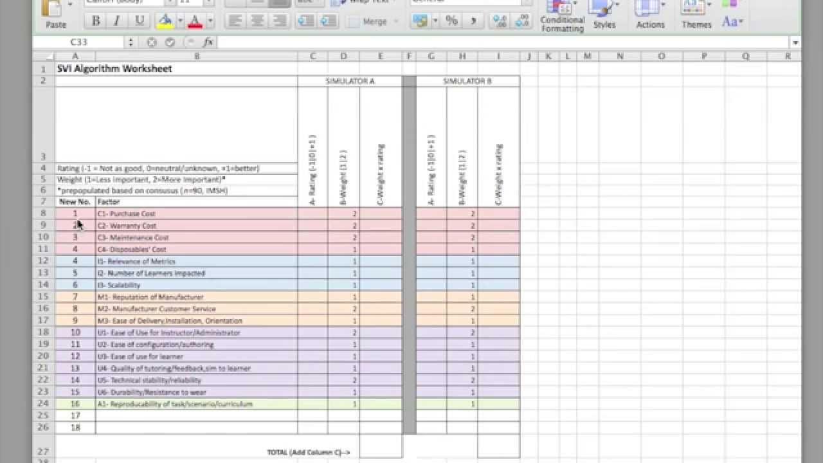Select the 'U5- Technical stability/reliability' cell

click(x=197, y=380)
